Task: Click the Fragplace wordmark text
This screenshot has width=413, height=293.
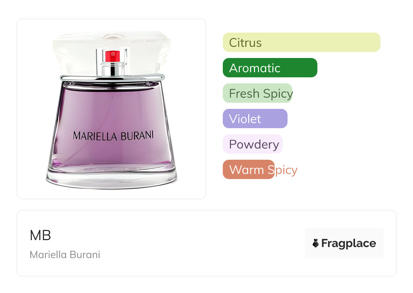Action: 349,243
